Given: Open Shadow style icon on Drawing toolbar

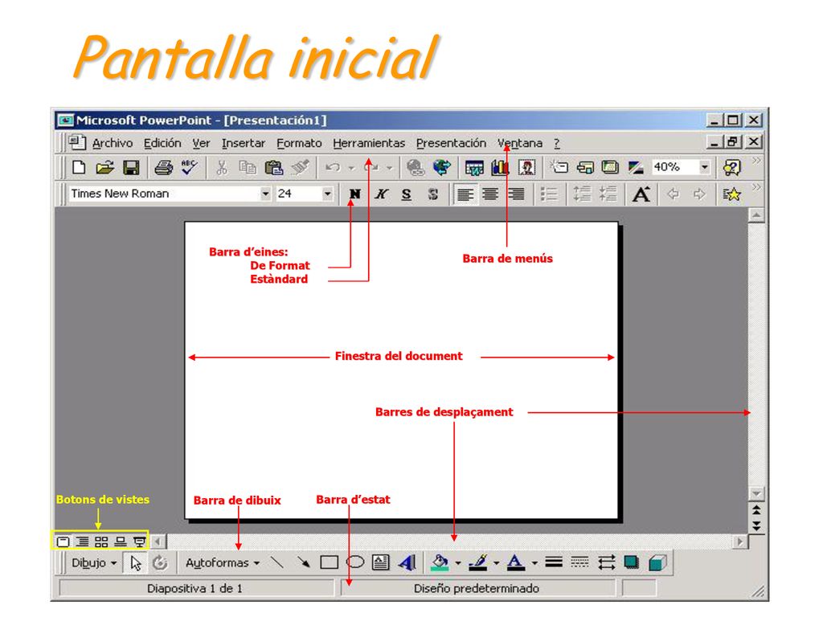Looking at the screenshot, I should 632,563.
